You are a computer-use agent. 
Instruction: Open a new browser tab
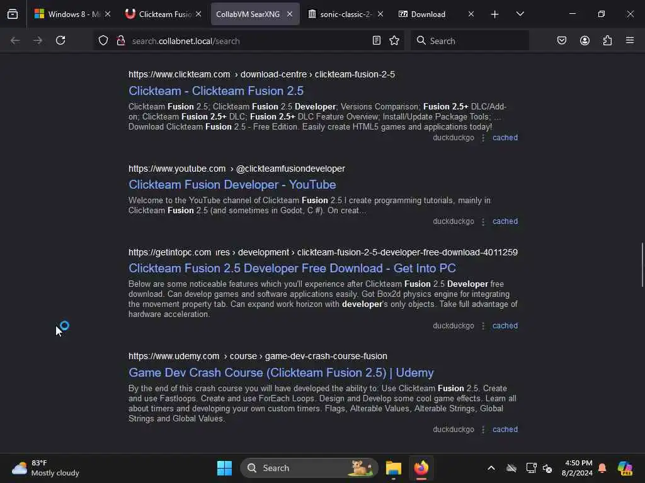495,14
